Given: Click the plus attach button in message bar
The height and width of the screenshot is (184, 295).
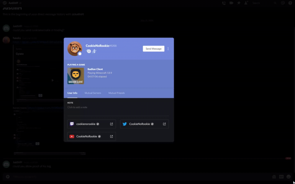Looking at the screenshot, I should point(8,177).
